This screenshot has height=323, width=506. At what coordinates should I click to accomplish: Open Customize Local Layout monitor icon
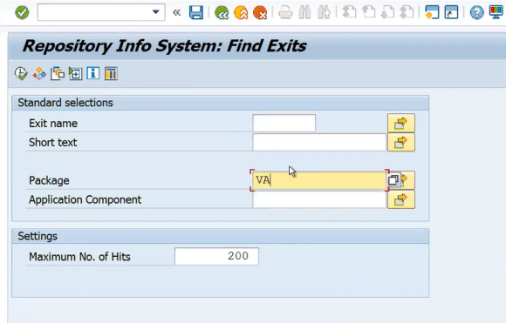pyautogui.click(x=496, y=12)
